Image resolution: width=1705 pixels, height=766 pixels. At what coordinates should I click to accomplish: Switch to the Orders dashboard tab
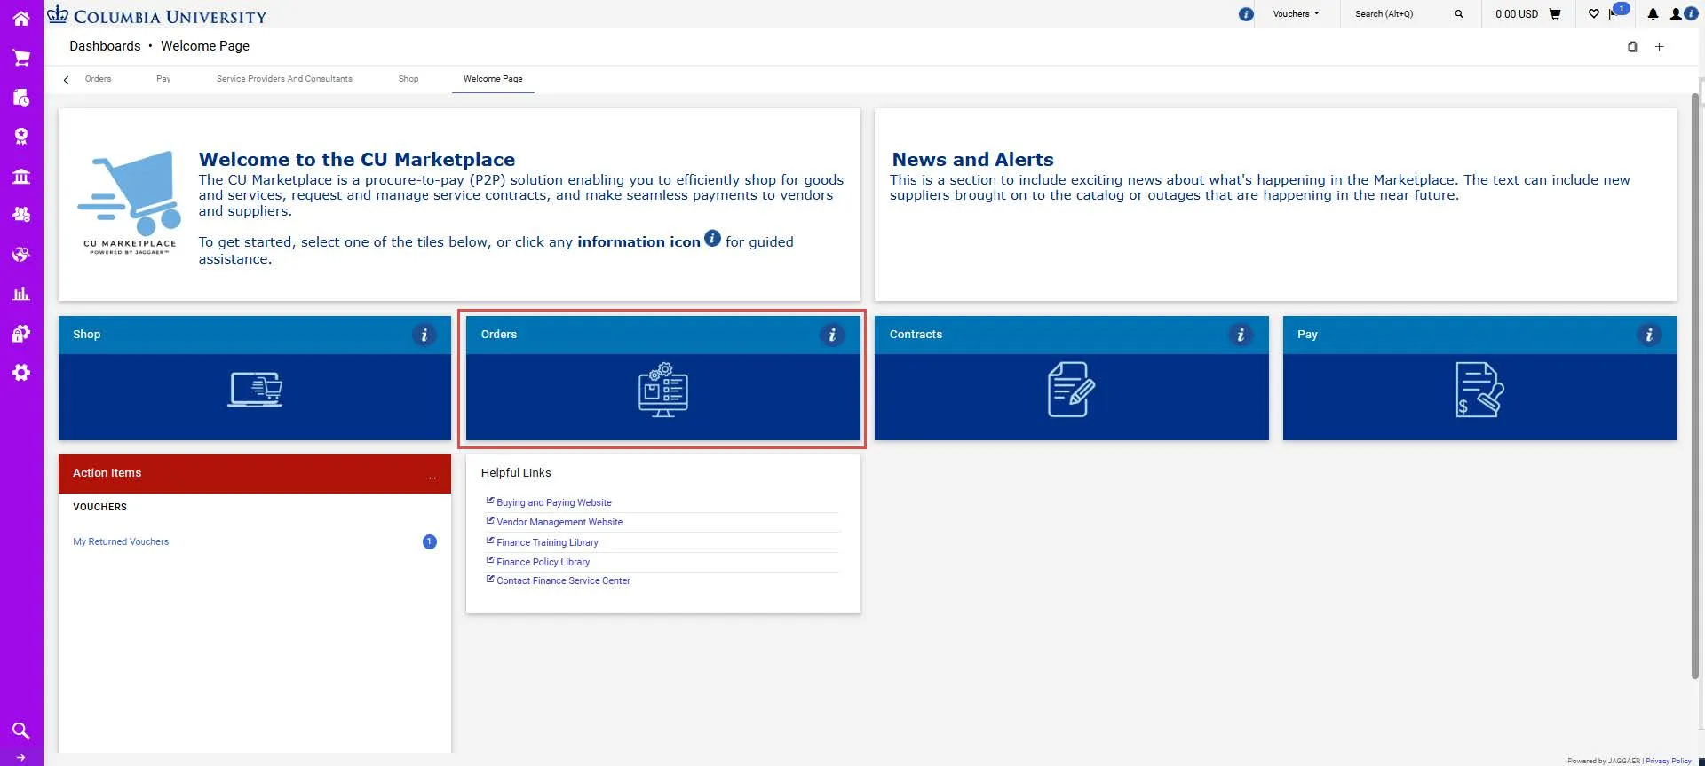click(99, 79)
